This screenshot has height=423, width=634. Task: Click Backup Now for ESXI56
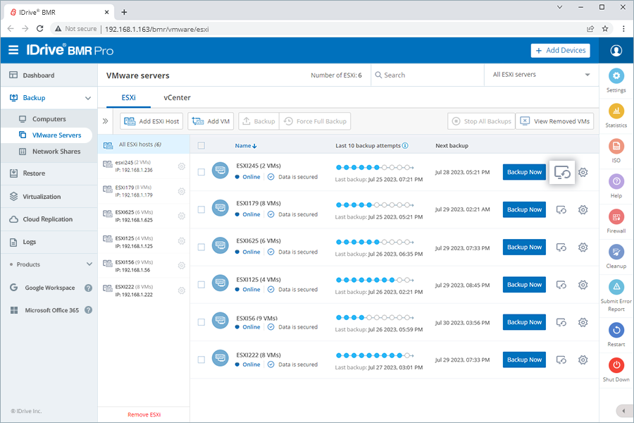[x=524, y=322]
